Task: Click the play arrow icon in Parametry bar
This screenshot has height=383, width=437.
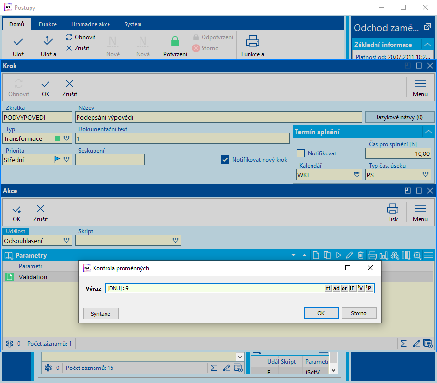Action: coord(338,255)
